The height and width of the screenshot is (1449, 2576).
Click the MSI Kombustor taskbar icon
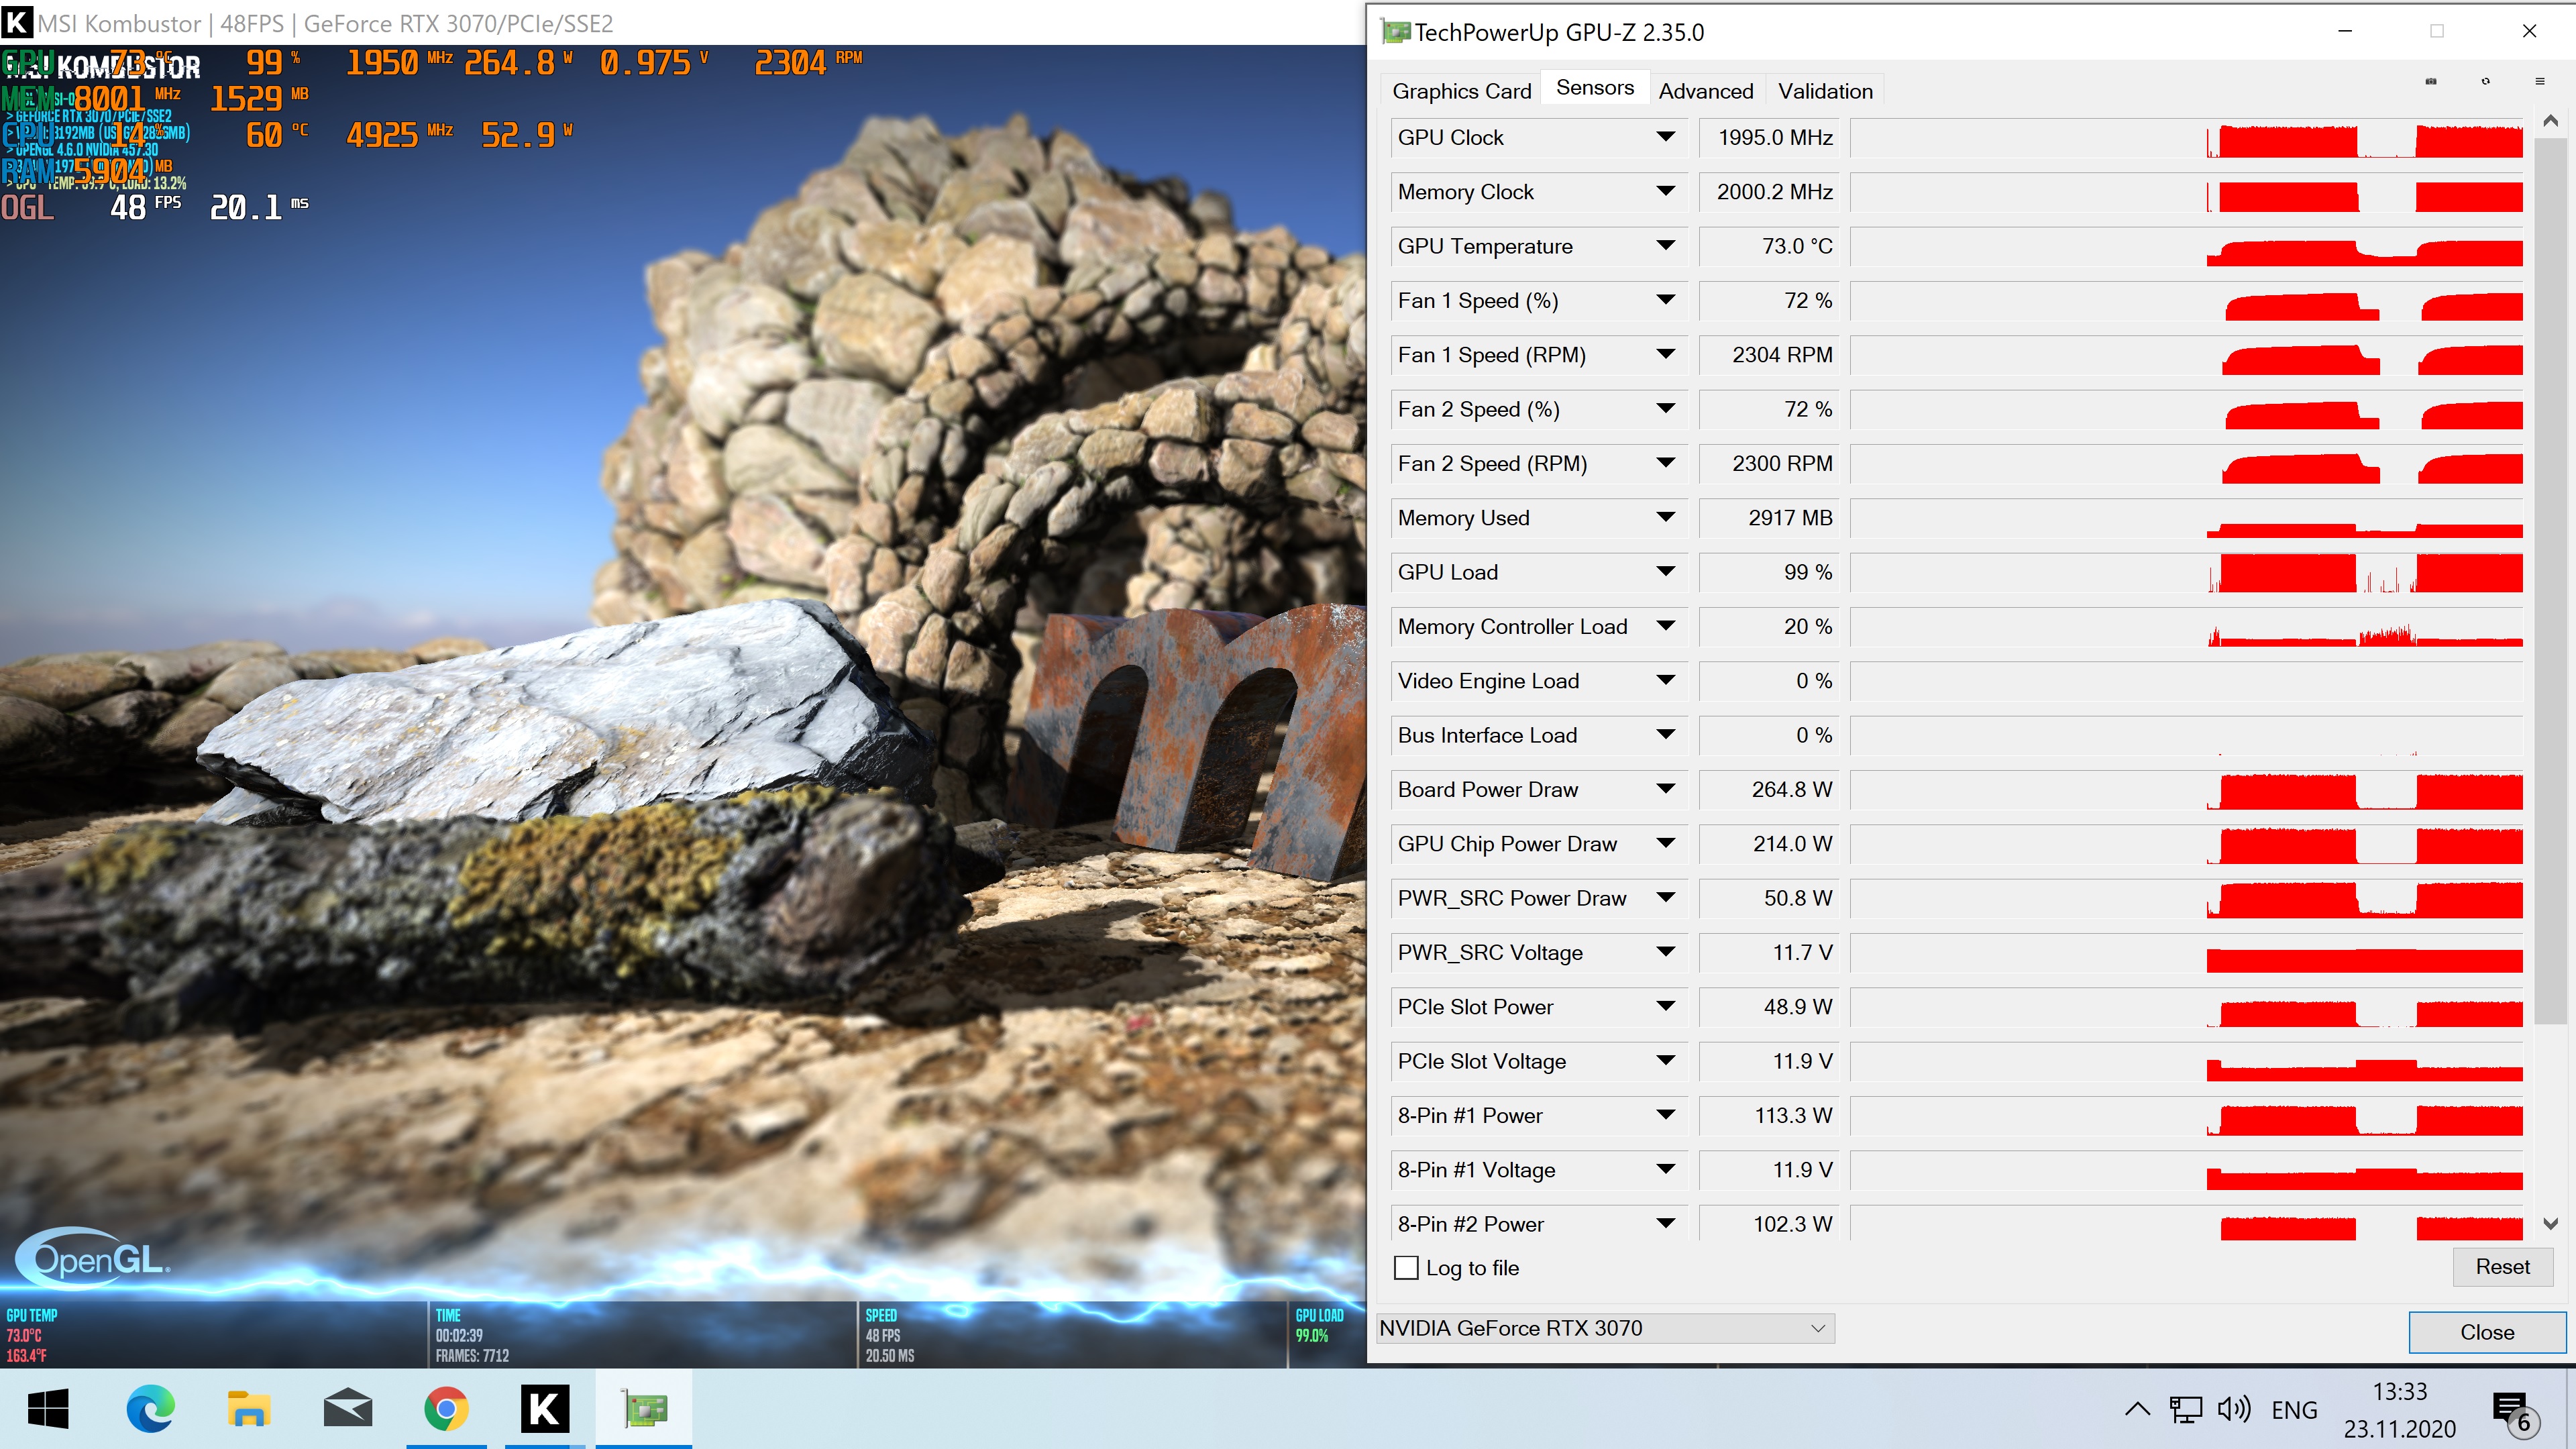545,1409
